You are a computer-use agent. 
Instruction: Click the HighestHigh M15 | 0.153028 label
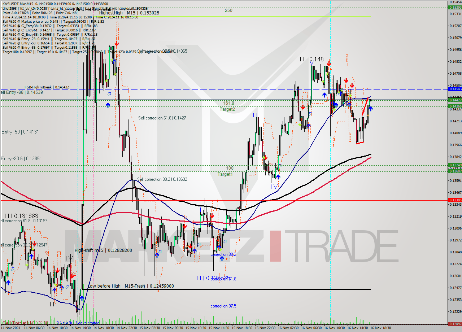(x=129, y=13)
